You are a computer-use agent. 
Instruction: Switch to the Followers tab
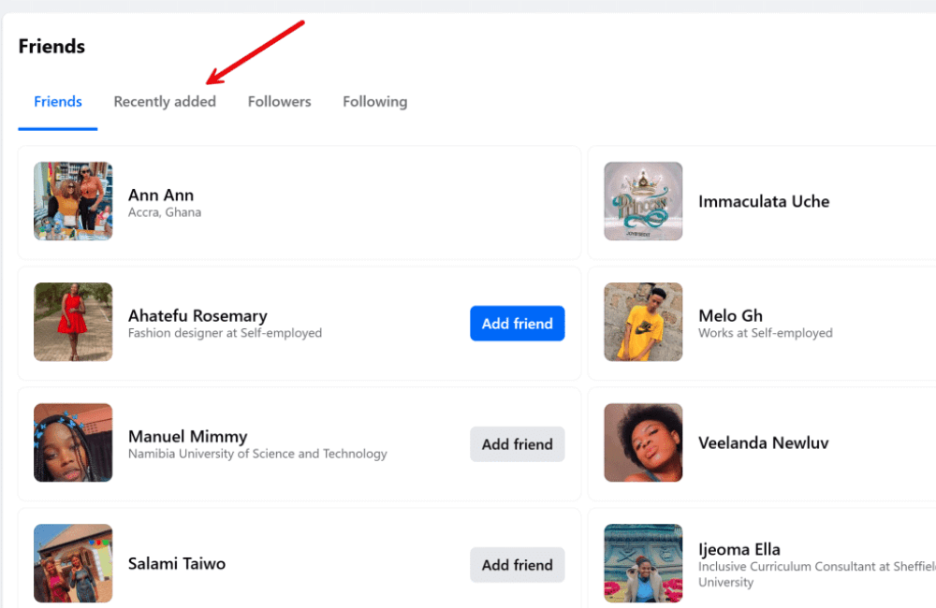point(279,102)
